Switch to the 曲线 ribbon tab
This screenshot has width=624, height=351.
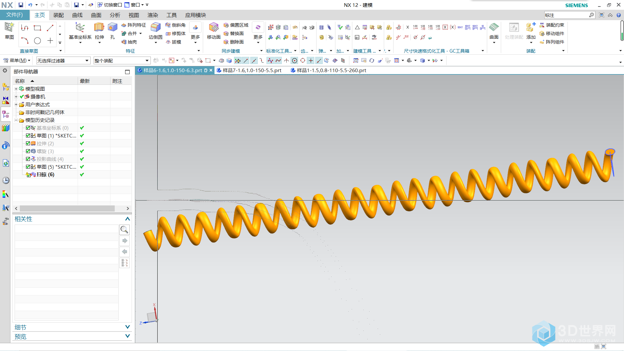point(77,15)
